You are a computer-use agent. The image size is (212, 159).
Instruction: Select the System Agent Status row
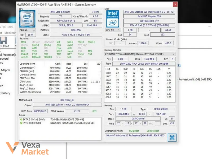(x=60, y=92)
